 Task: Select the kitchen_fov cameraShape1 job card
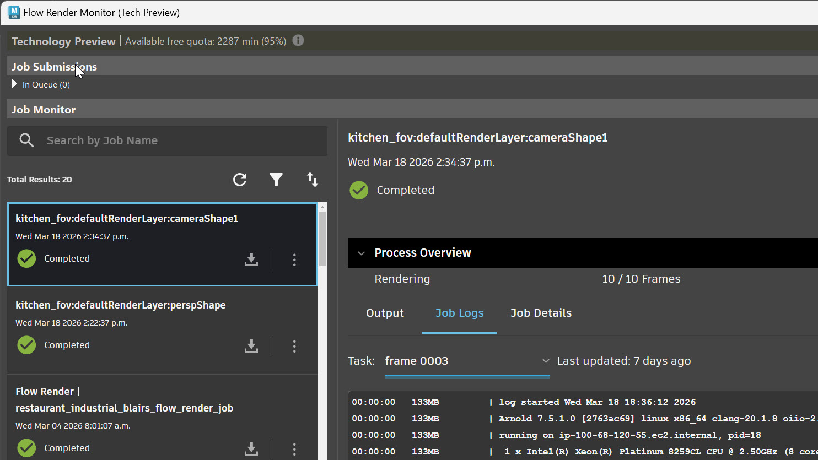[163, 245]
